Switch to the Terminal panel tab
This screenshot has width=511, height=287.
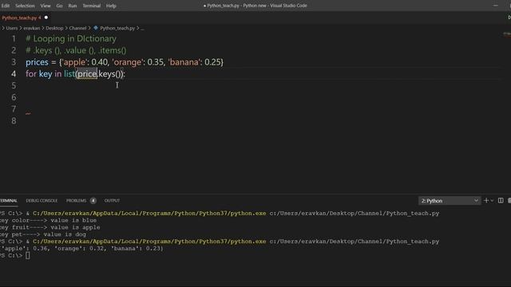[x=9, y=201]
